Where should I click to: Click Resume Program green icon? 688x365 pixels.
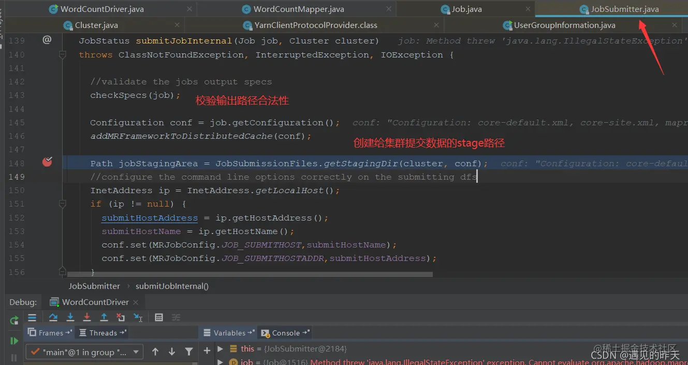point(14,341)
